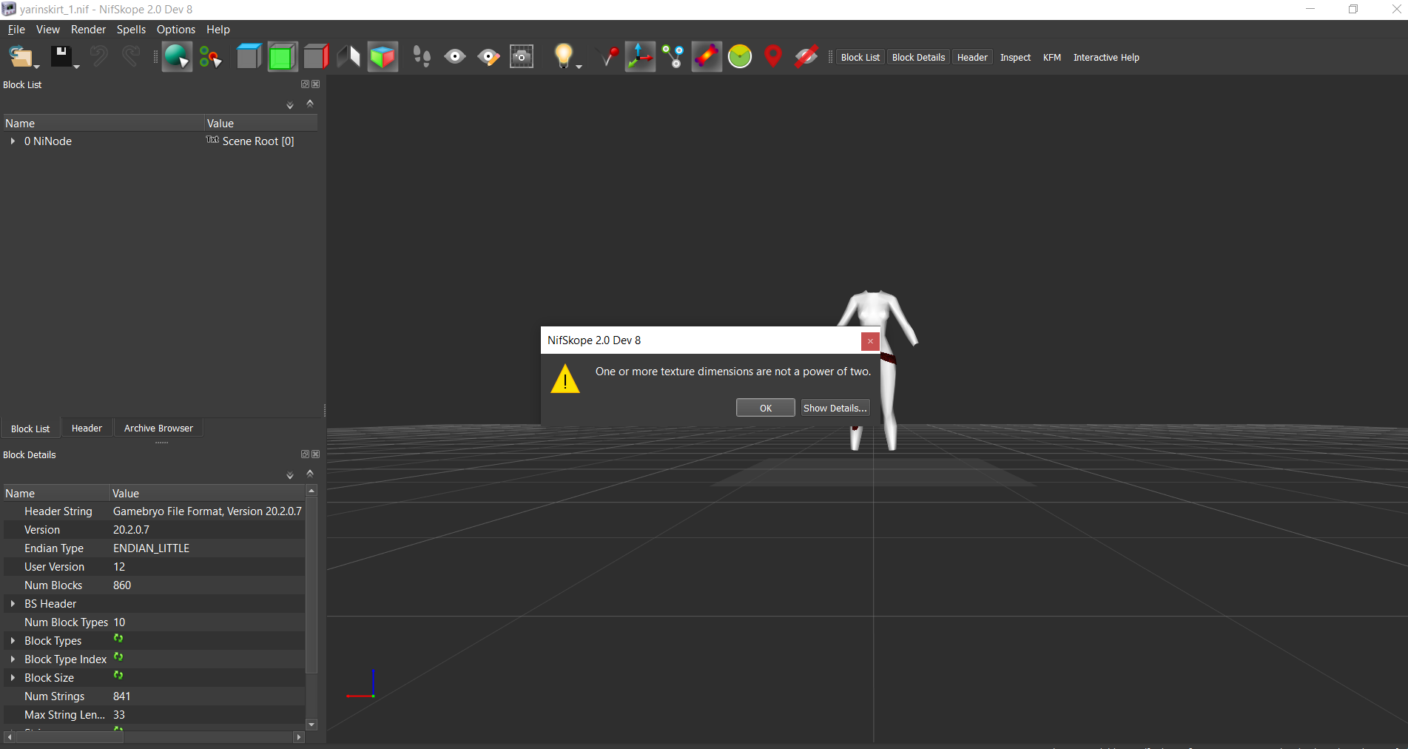Open the light bulb dropdown arrow
1408x749 pixels.
(579, 67)
